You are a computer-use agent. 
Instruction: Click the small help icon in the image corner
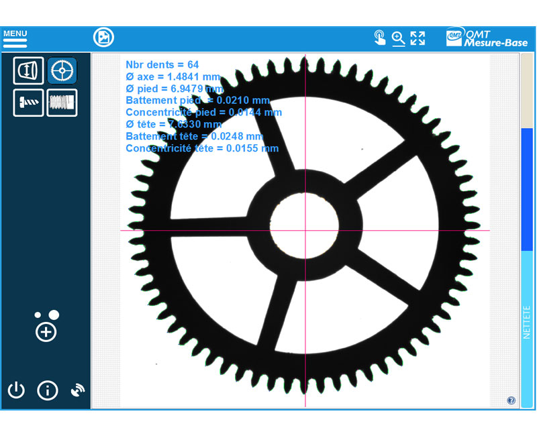pos(511,400)
